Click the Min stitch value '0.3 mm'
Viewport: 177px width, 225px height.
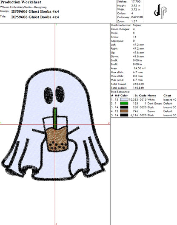coord(137,76)
